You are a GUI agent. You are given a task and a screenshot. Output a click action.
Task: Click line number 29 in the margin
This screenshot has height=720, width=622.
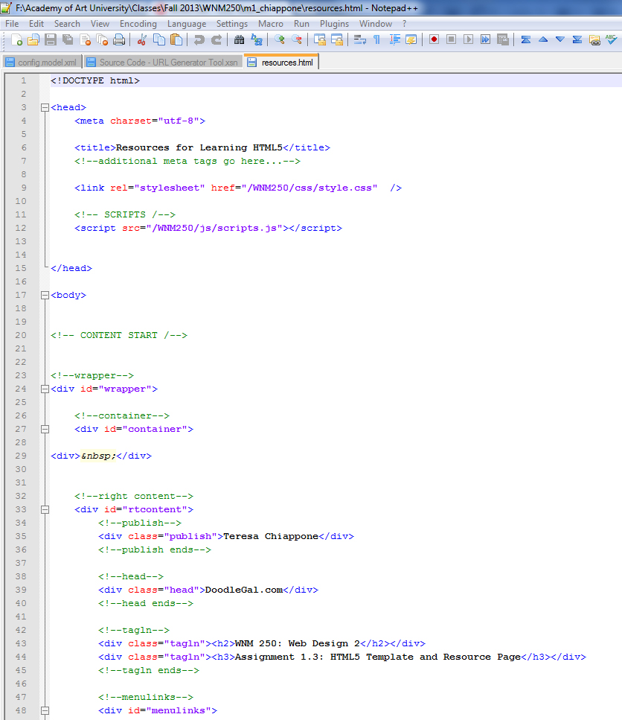click(x=21, y=456)
